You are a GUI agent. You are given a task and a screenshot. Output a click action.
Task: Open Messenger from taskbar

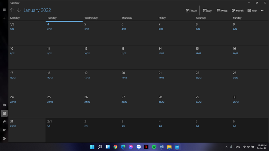pos(131,147)
